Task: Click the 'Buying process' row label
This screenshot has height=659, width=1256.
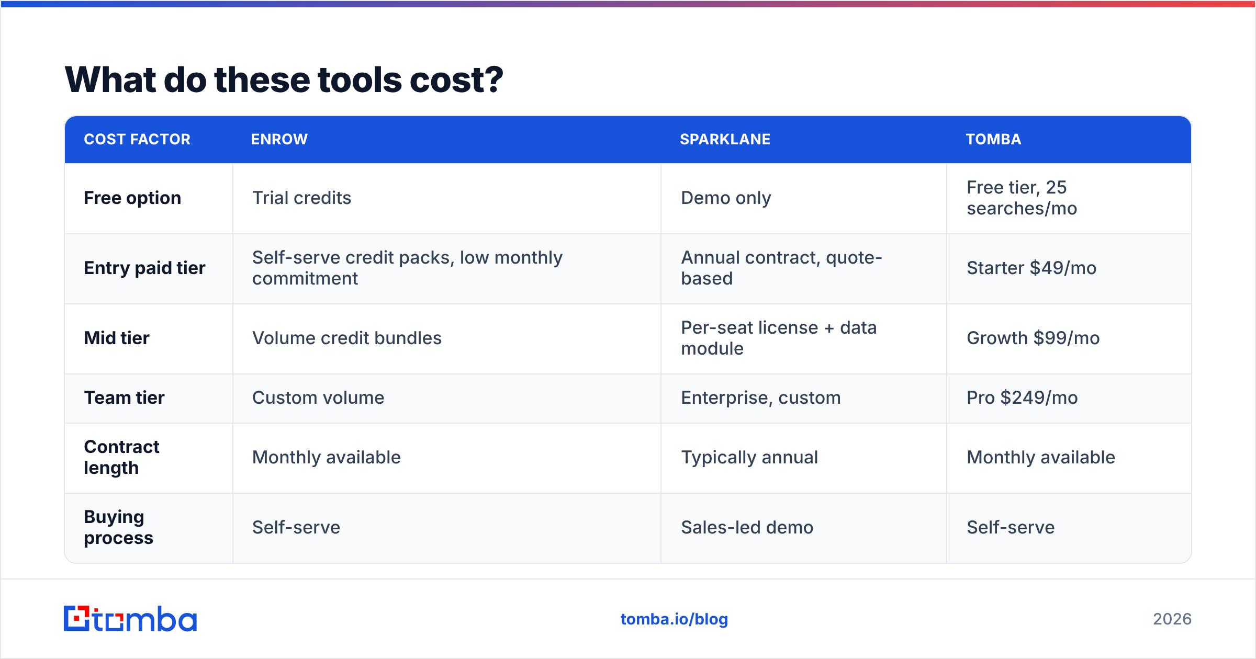Action: [x=119, y=527]
